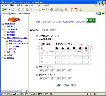The width and height of the screenshot is (106, 96).
Task: Click the grey Forward arrow icon
Action: tap(13, 10)
